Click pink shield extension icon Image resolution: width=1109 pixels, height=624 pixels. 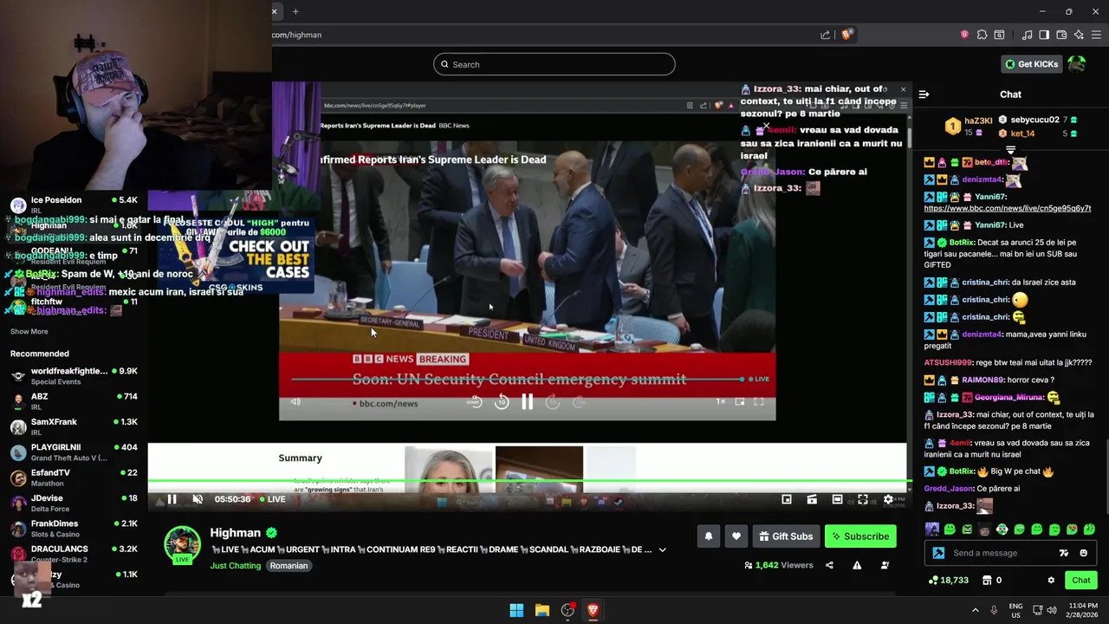964,35
